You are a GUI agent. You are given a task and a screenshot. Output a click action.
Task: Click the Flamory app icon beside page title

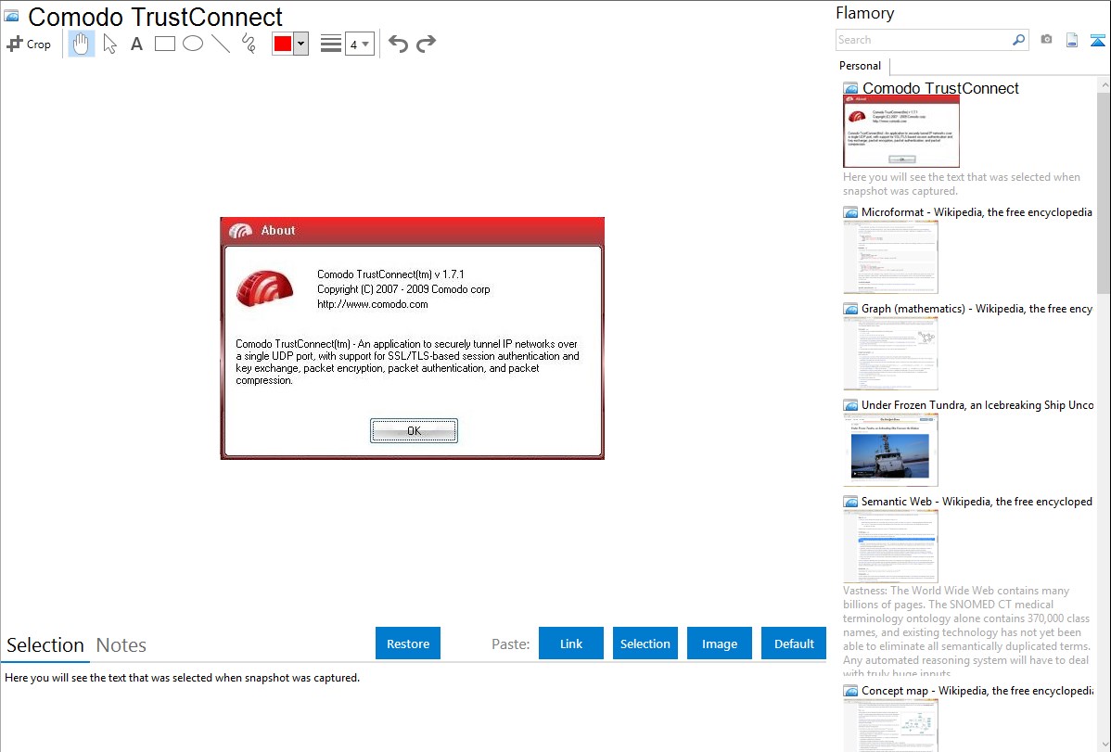(11, 16)
